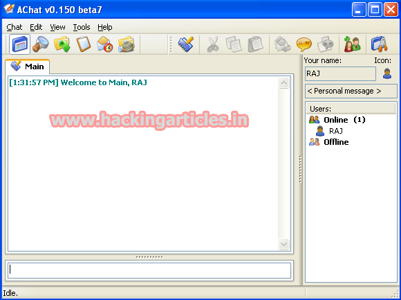Minimize the AChat window
The height and width of the screenshot is (300, 401).
359,10
